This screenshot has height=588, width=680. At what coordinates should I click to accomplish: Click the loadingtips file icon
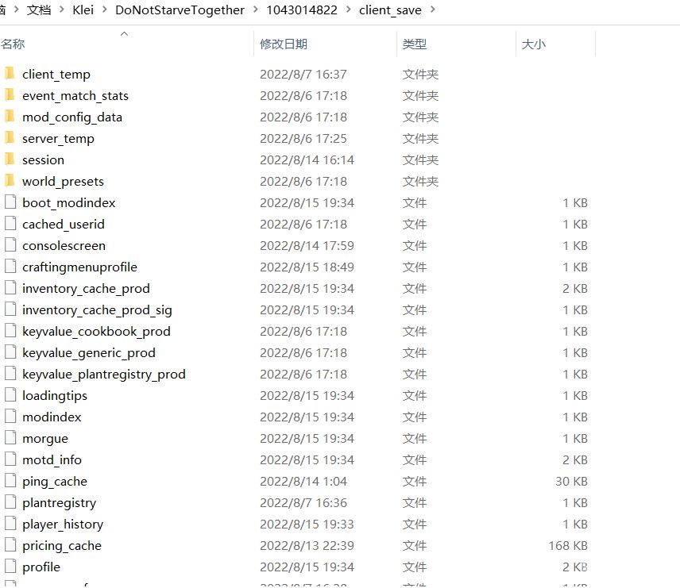coord(10,395)
